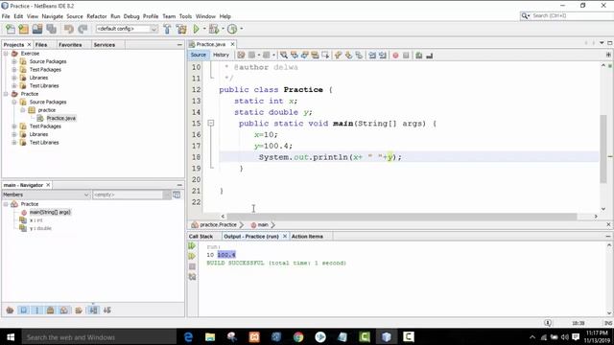Click the Open Project toolbar icon
614x345 pixels.
coord(37,29)
